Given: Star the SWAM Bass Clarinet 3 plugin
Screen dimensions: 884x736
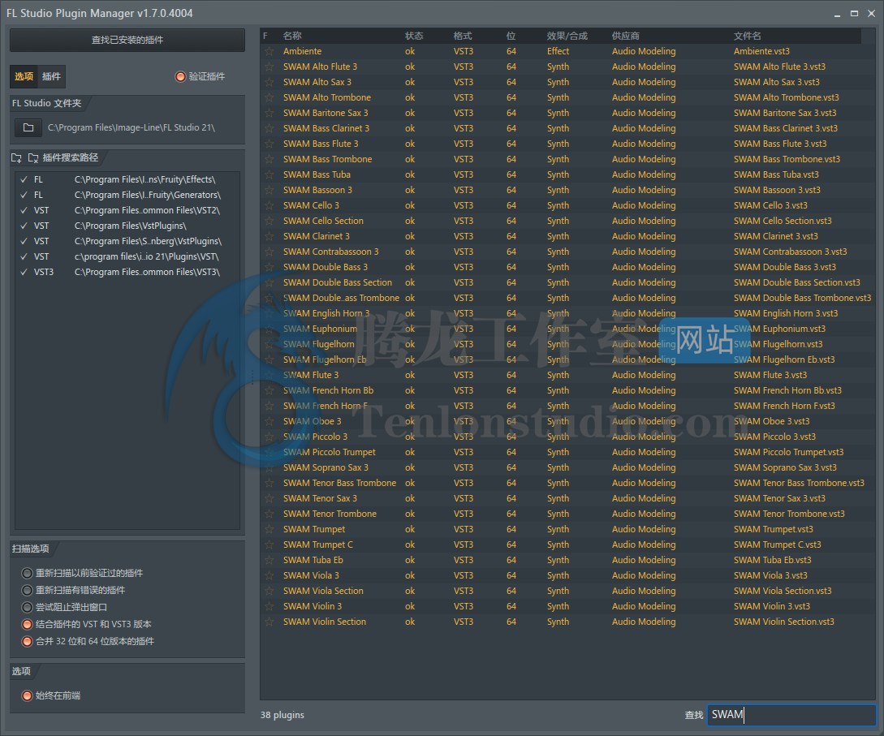Looking at the screenshot, I should coord(269,128).
